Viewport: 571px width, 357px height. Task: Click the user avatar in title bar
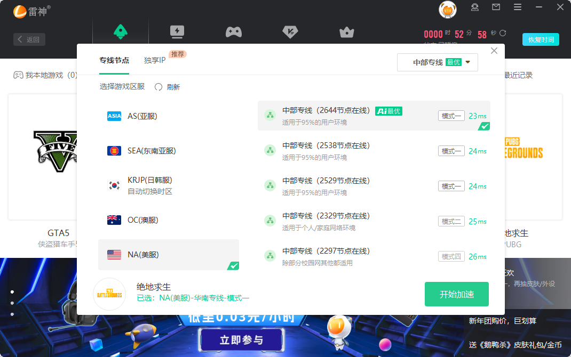click(x=448, y=10)
